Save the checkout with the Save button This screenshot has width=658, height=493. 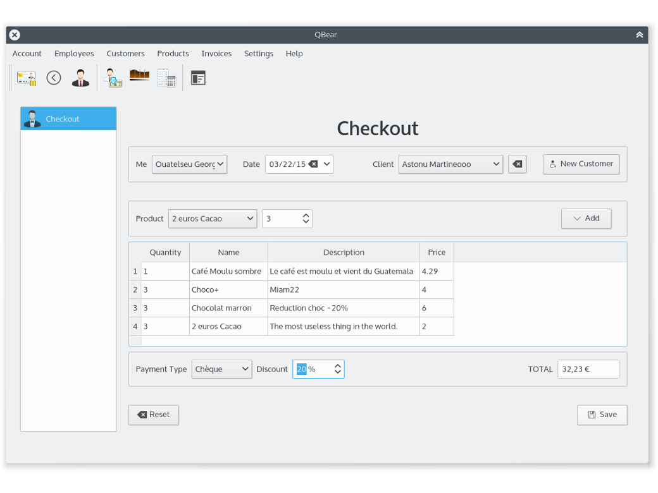click(x=602, y=415)
